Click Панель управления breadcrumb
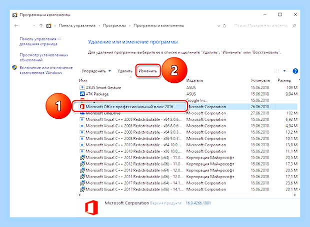The image size is (310, 227). 77,25
